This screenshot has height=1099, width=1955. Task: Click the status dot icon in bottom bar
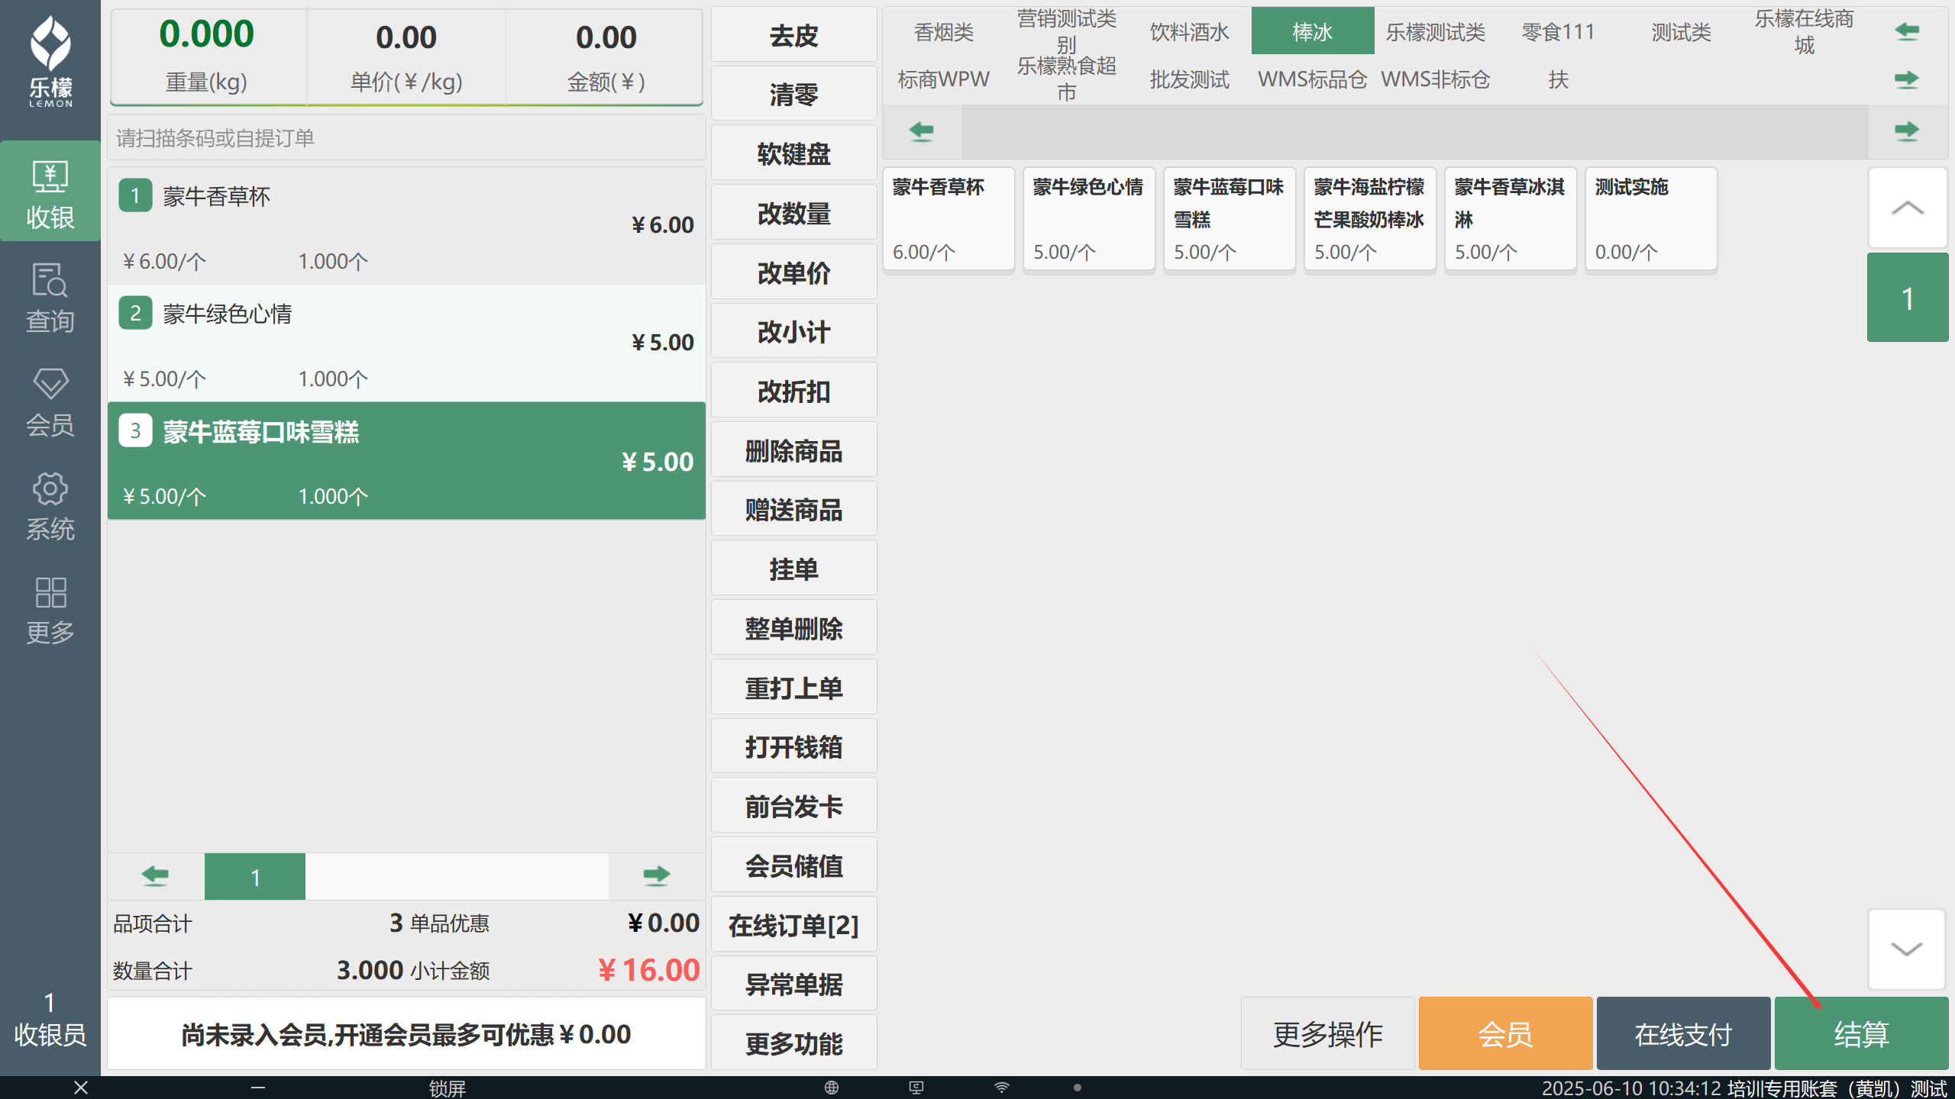click(1077, 1088)
